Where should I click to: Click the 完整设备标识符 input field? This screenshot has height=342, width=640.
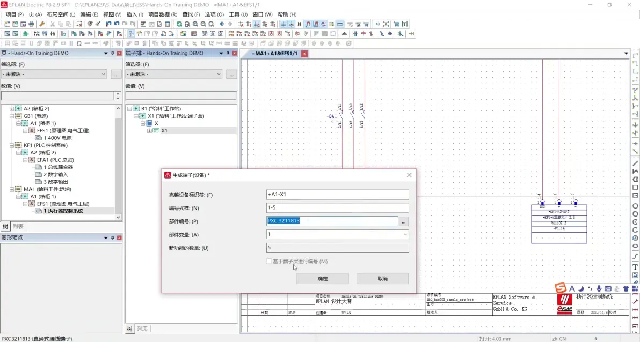coord(338,195)
